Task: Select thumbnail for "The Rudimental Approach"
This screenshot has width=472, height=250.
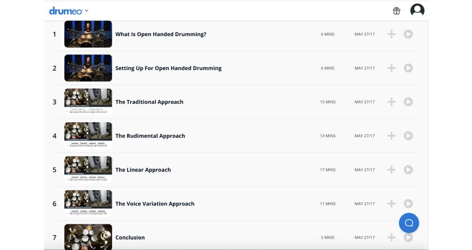Action: 88,136
